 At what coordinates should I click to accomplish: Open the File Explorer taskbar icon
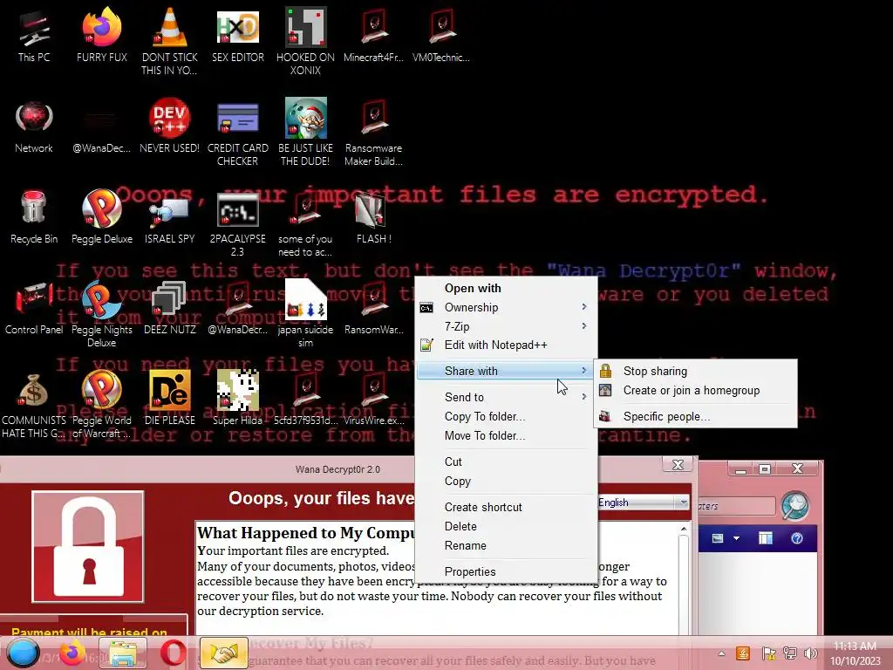[x=123, y=653]
